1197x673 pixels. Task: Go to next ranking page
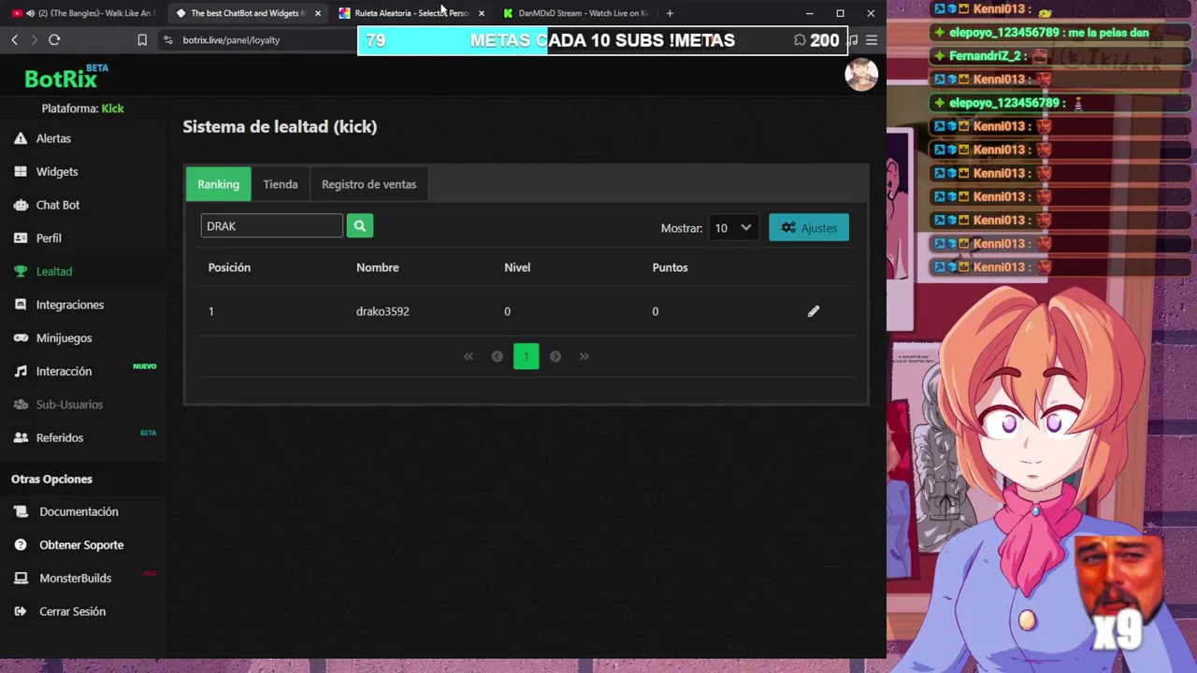pyautogui.click(x=555, y=356)
